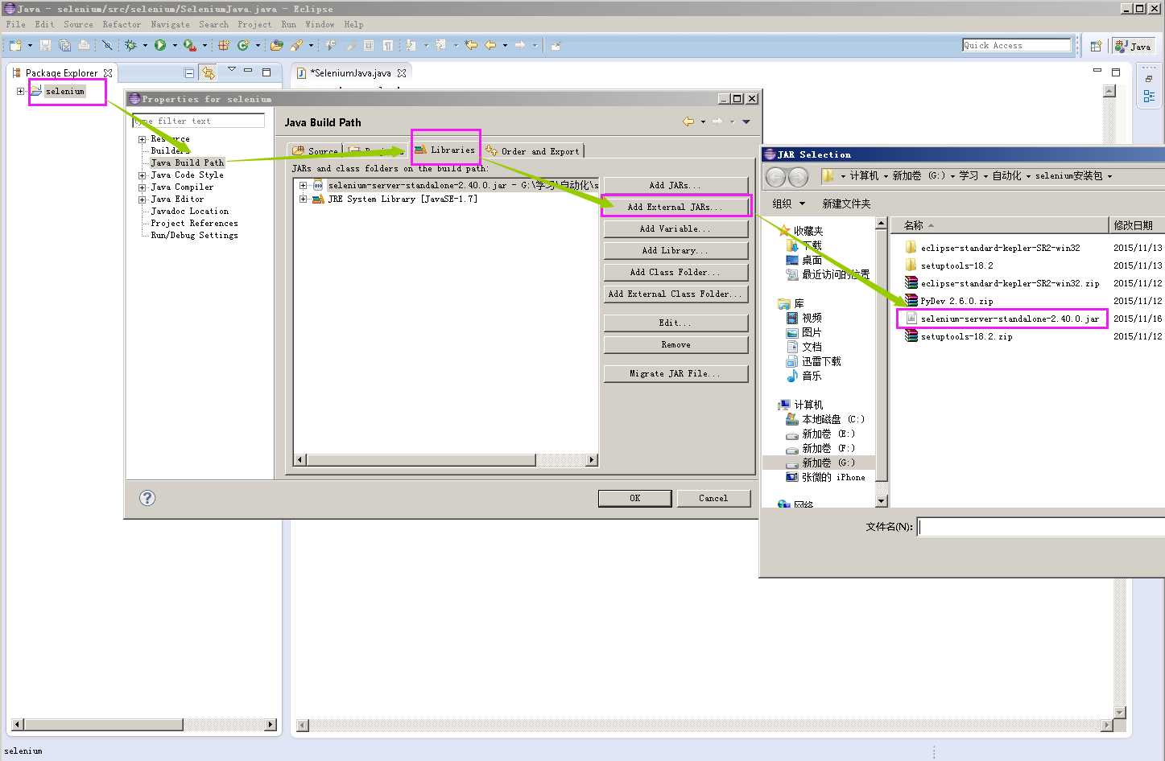
Task: Click the Save icon in Eclipse toolbar
Action: pos(45,46)
